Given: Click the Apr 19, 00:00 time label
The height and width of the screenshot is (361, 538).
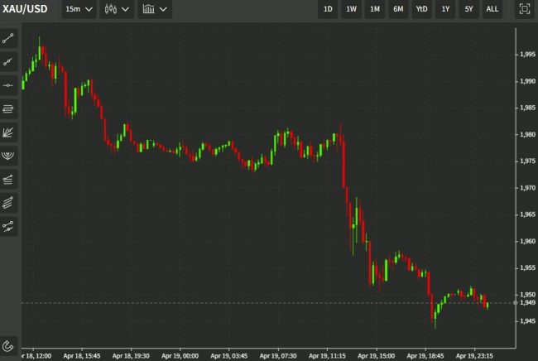Looking at the screenshot, I should pyautogui.click(x=180, y=356).
